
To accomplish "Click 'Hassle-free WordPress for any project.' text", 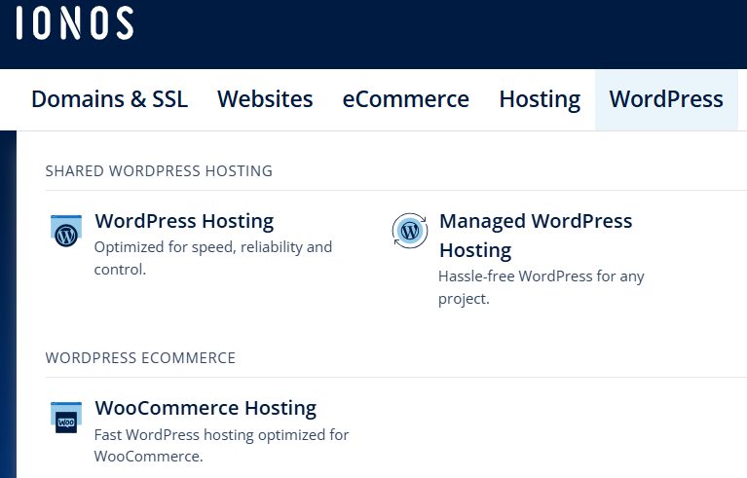I will click(x=542, y=287).
